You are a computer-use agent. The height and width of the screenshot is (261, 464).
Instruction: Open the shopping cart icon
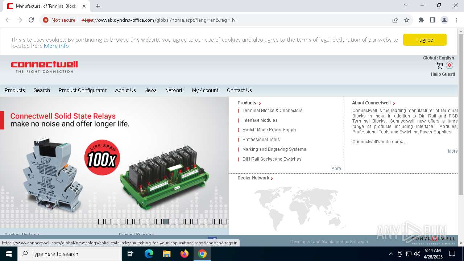point(440,65)
